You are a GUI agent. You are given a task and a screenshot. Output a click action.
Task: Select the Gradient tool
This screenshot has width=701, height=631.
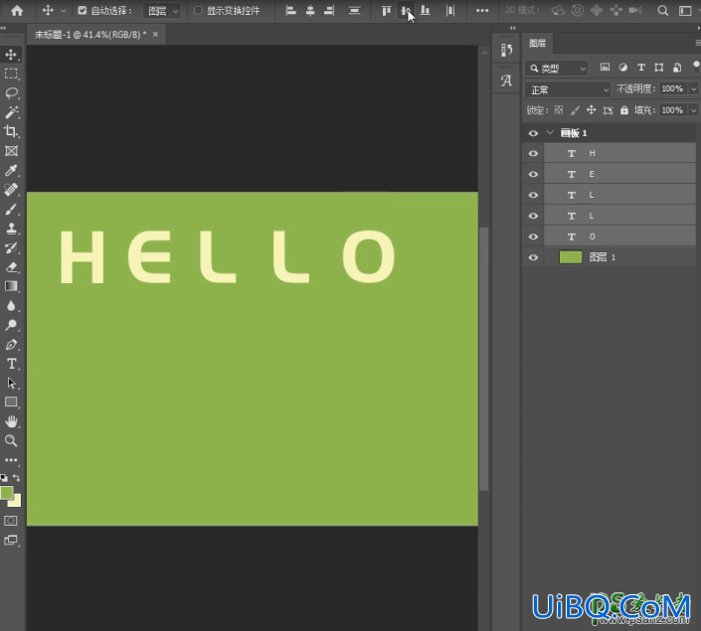pos(11,286)
